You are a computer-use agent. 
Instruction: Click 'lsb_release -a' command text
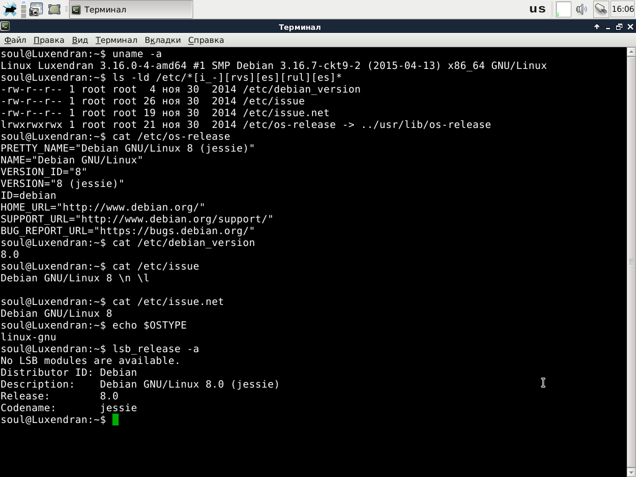[156, 349]
